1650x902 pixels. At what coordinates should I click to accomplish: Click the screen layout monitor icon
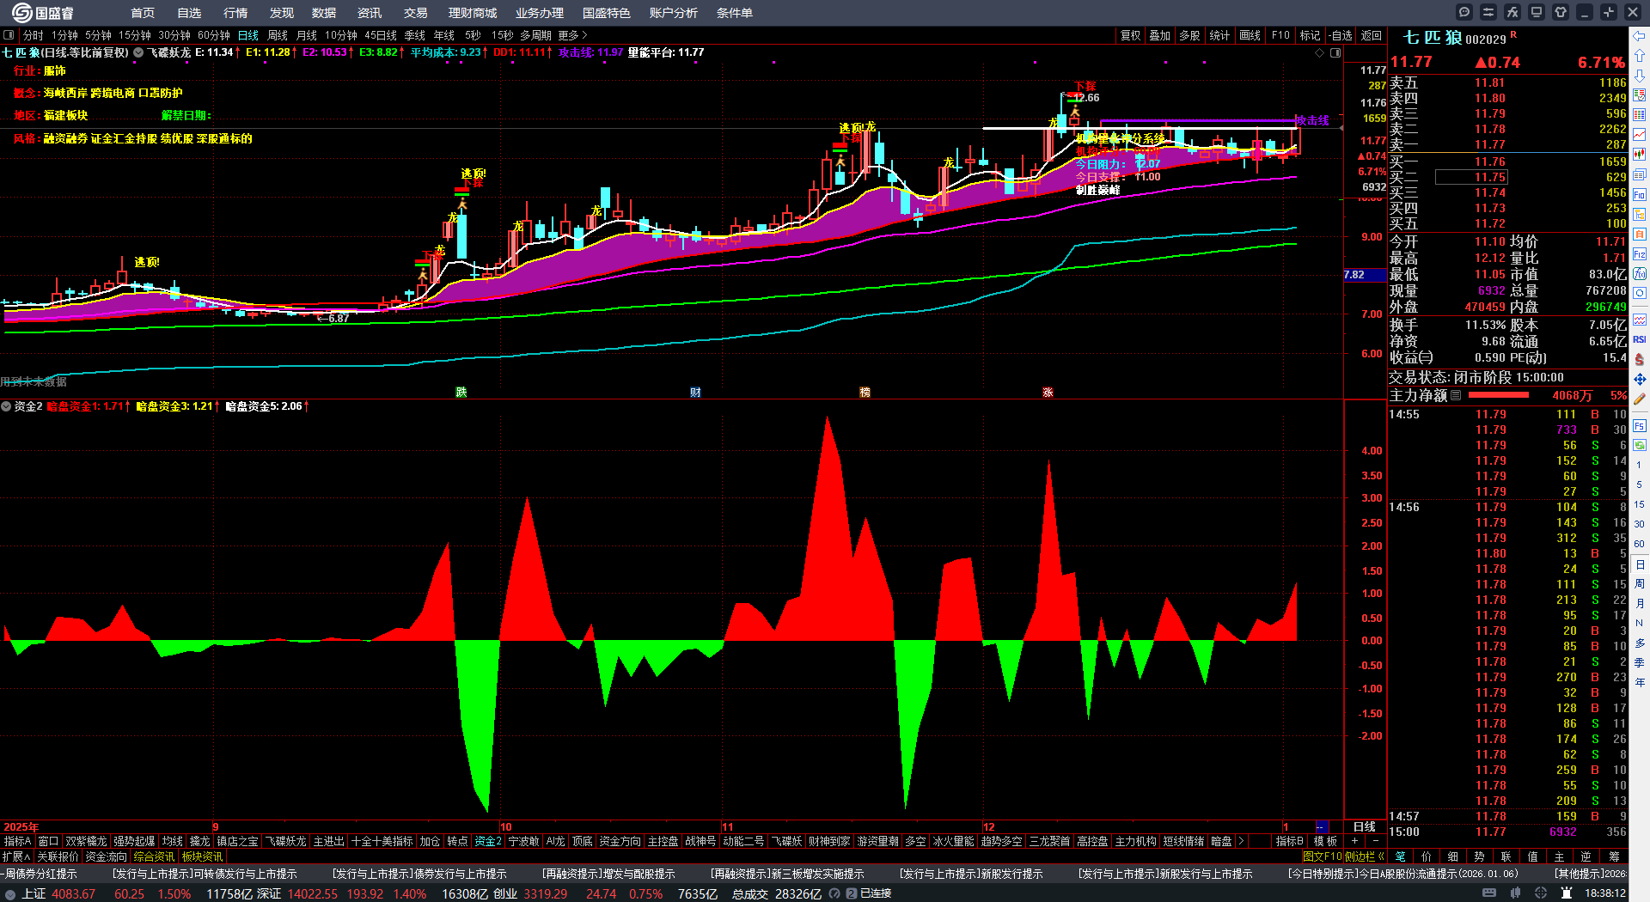tap(1537, 12)
